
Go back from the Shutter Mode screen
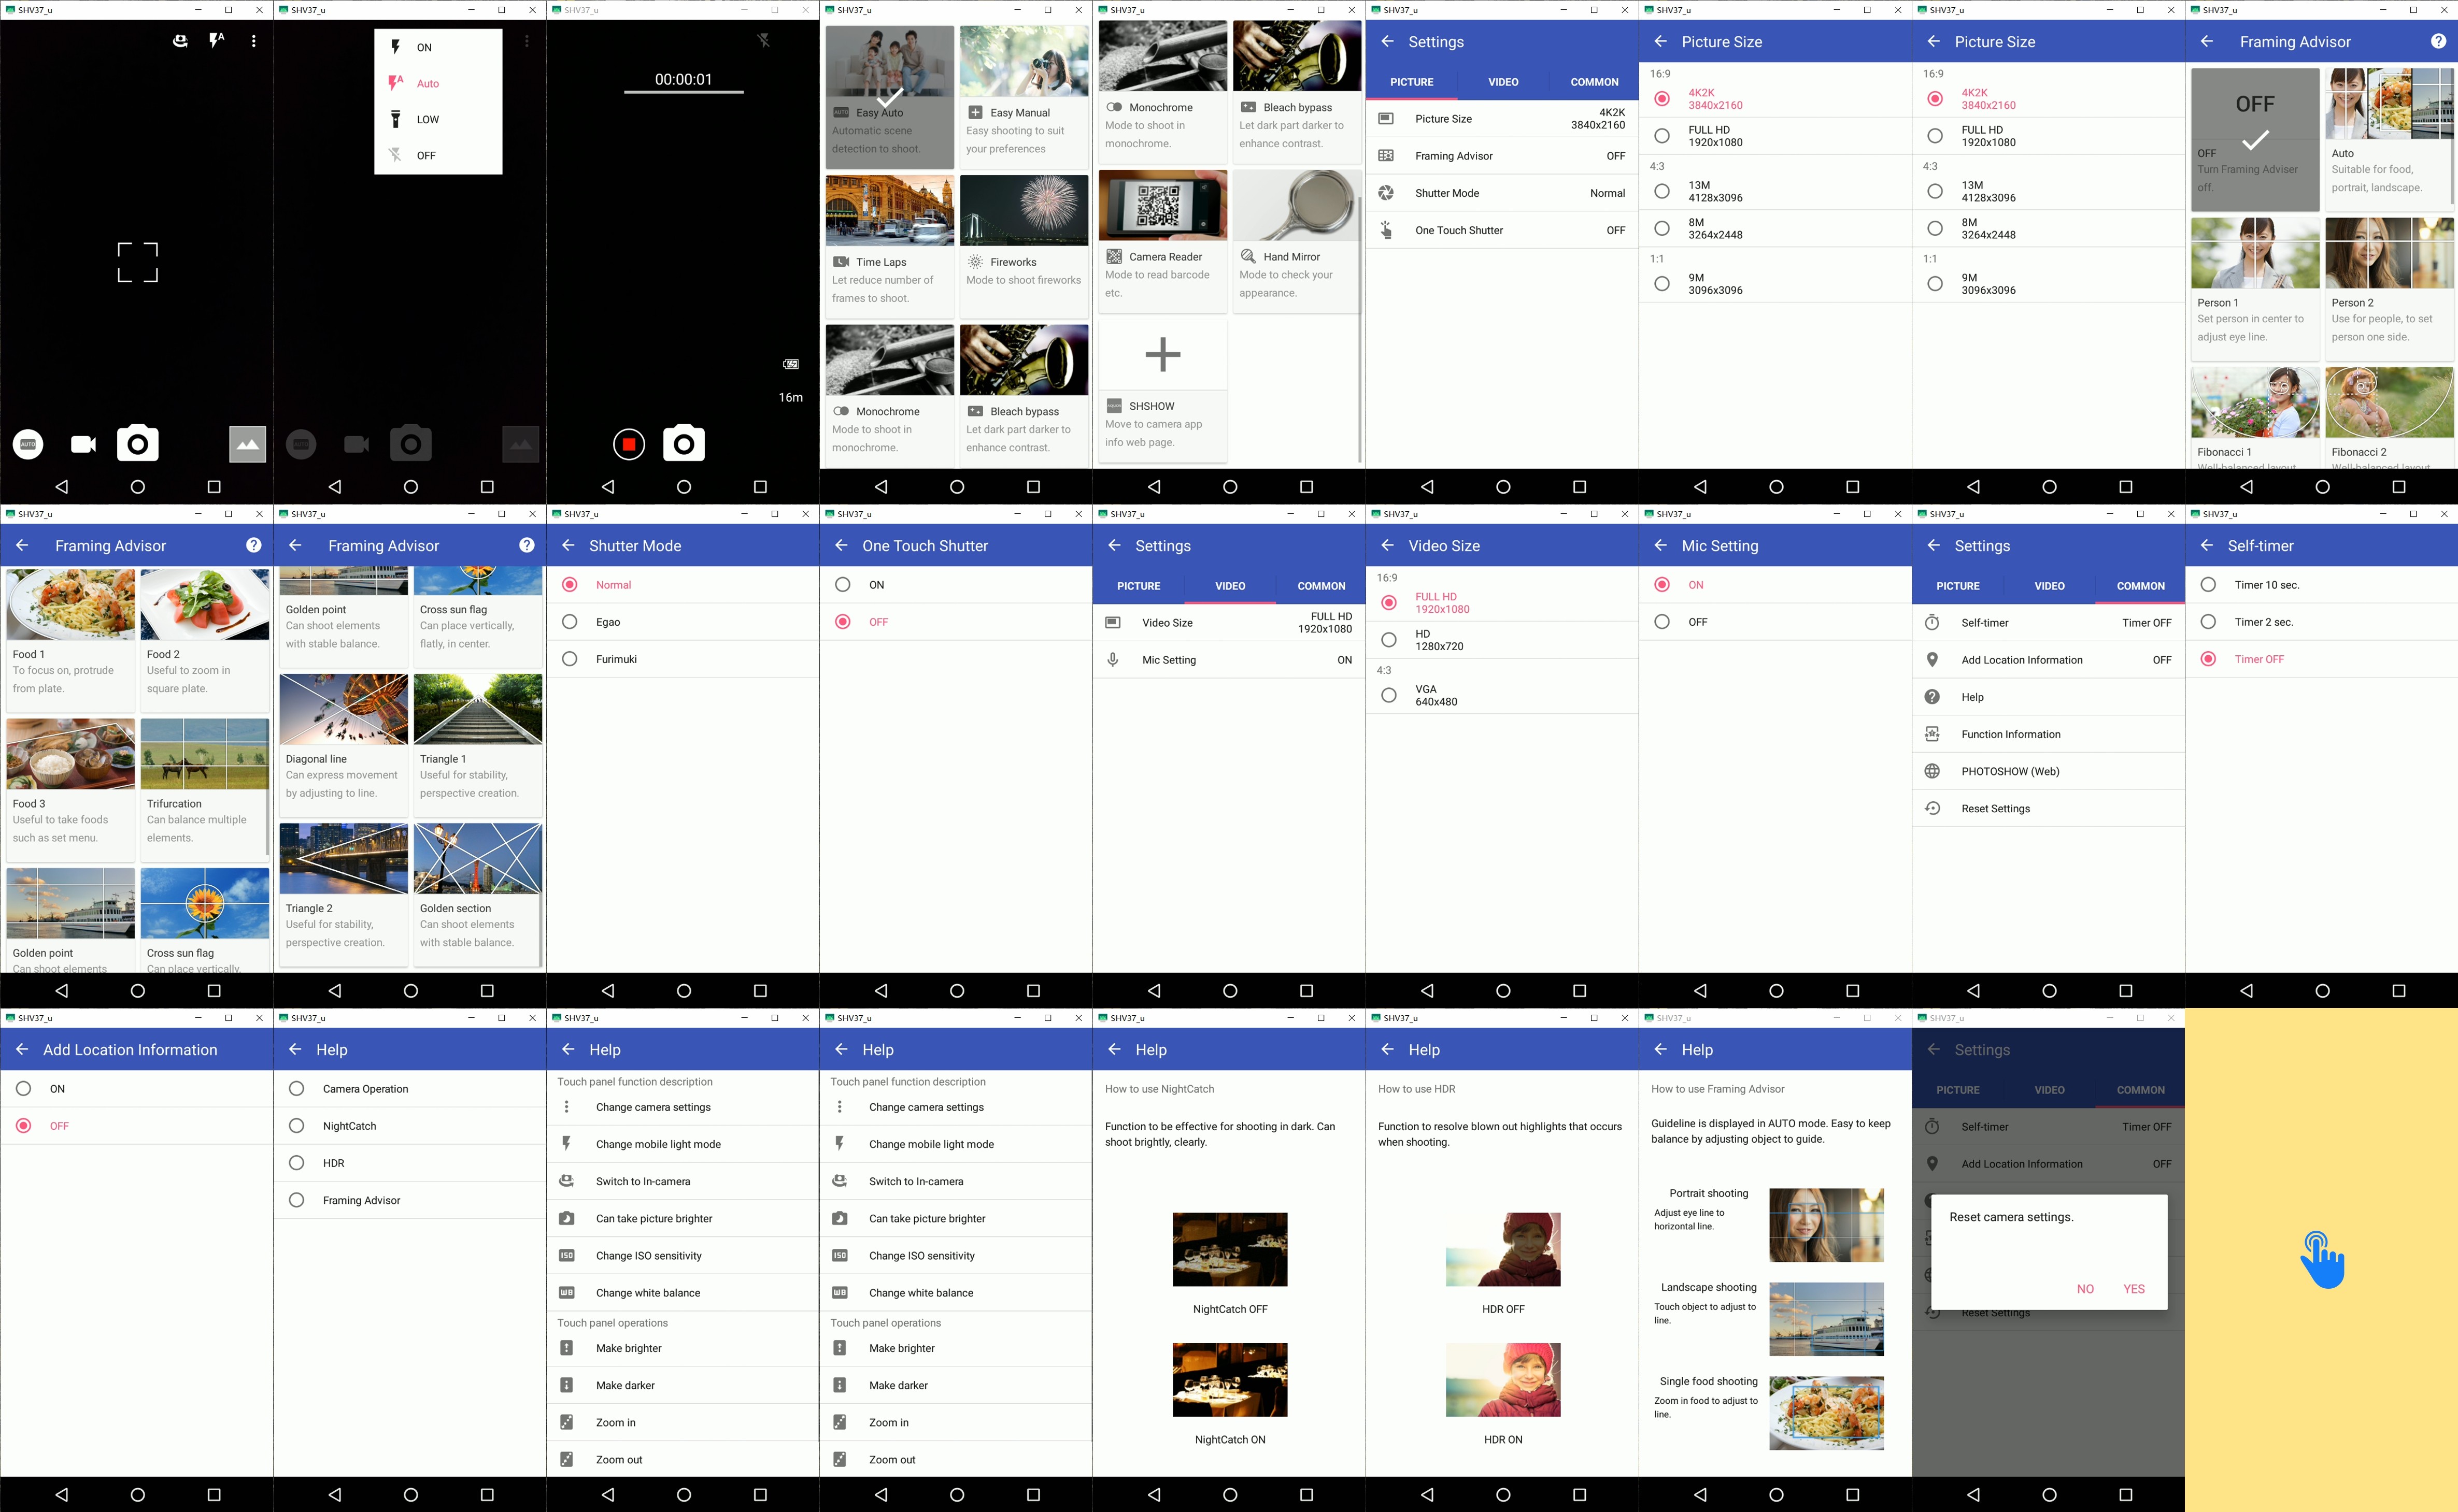[567, 545]
